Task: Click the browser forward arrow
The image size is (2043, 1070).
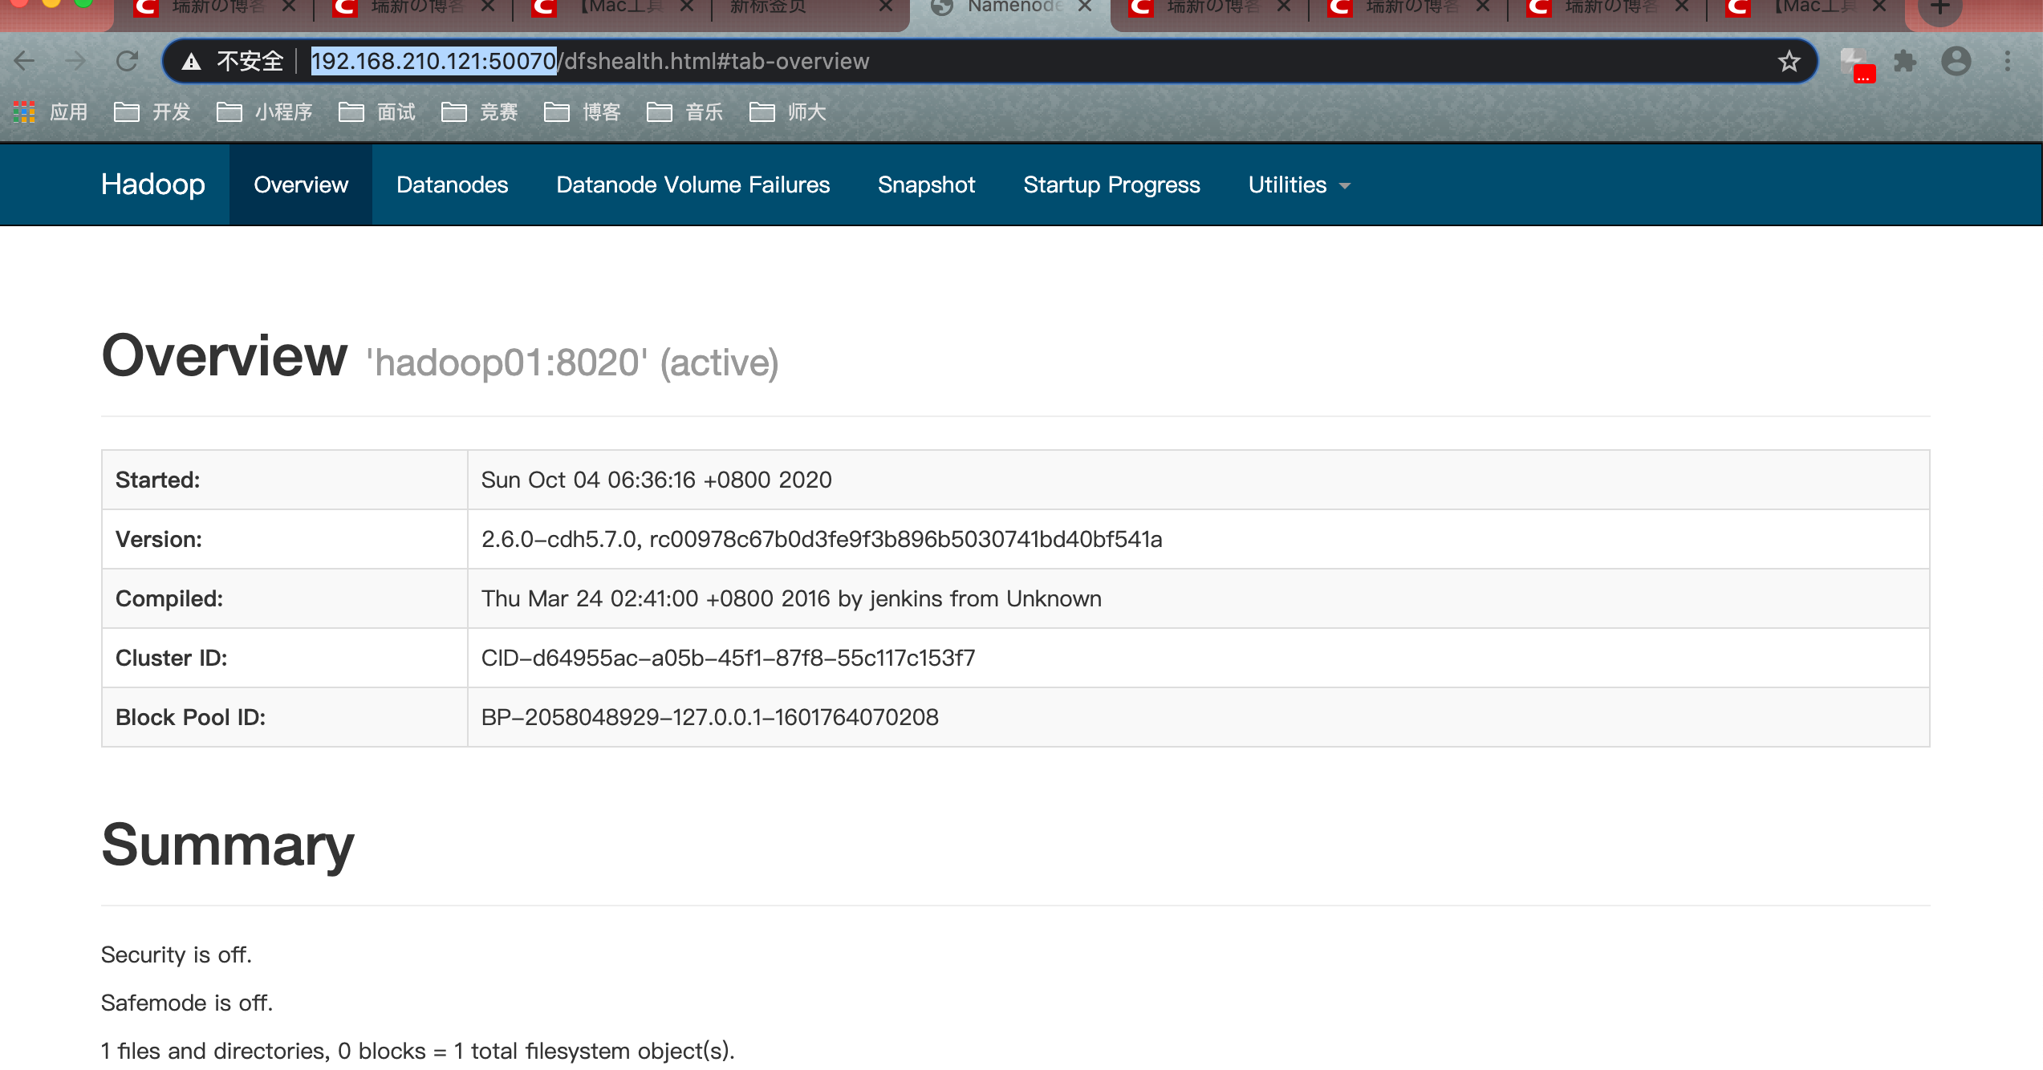Action: pyautogui.click(x=75, y=61)
